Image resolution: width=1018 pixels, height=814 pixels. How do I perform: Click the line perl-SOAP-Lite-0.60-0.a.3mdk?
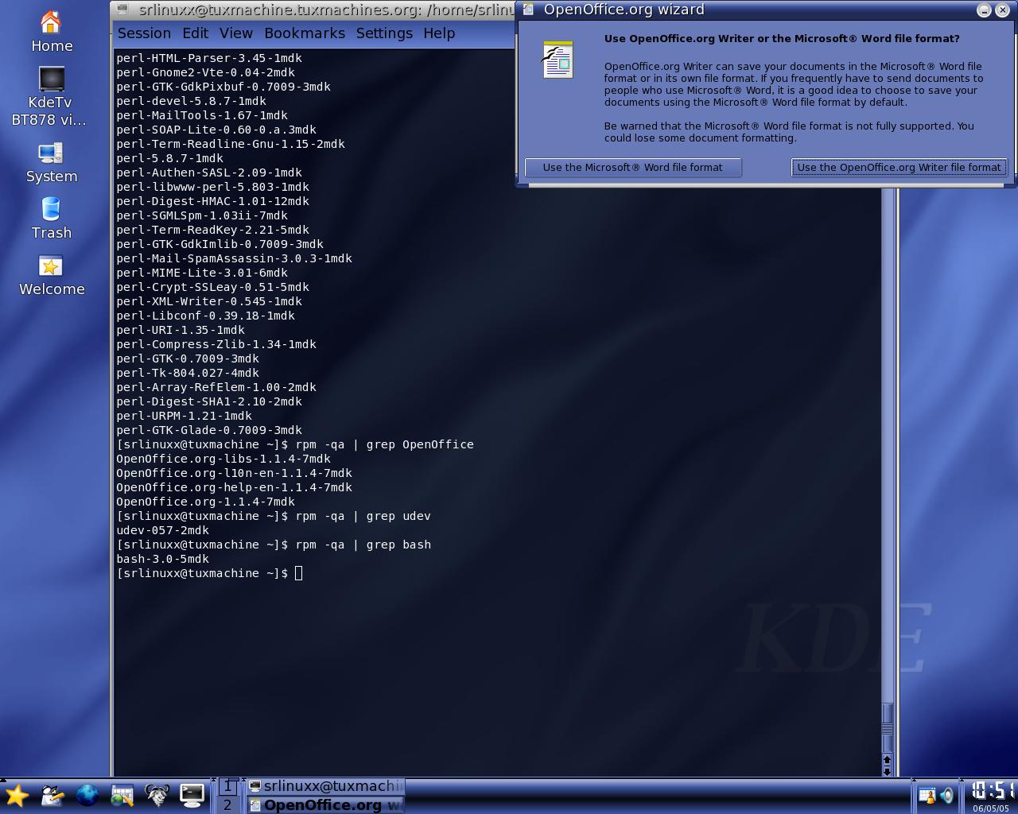pos(216,130)
